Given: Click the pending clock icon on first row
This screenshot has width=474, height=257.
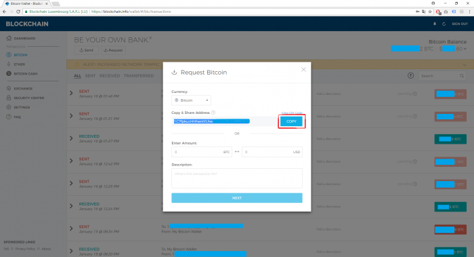Looking at the screenshot, I should pos(415,94).
